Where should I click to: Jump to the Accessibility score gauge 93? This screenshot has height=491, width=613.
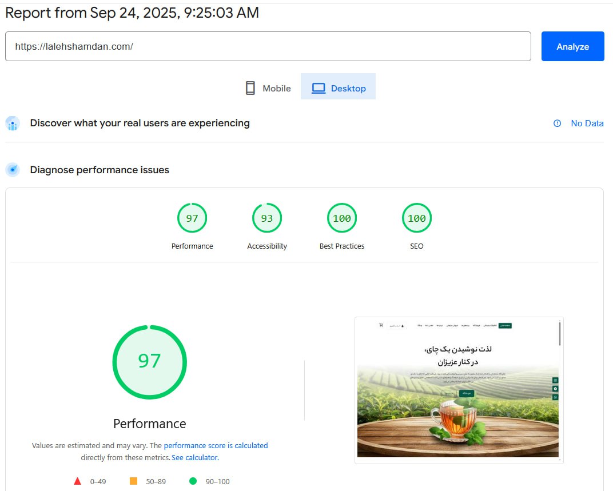click(267, 218)
